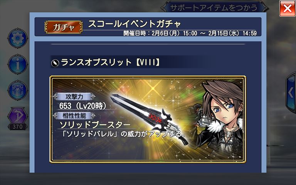This screenshot has width=296, height=185.
Task: Open the blue info icon
Action: 18,64
